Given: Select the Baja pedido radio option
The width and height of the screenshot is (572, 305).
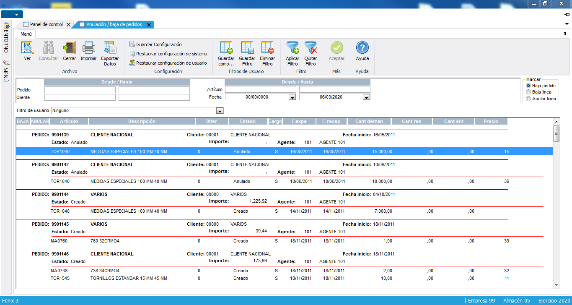Looking at the screenshot, I should [528, 86].
